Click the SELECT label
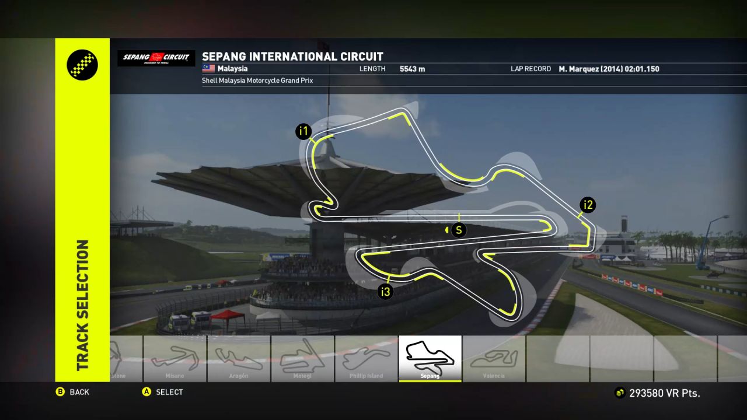Image resolution: width=747 pixels, height=420 pixels. coord(169,393)
